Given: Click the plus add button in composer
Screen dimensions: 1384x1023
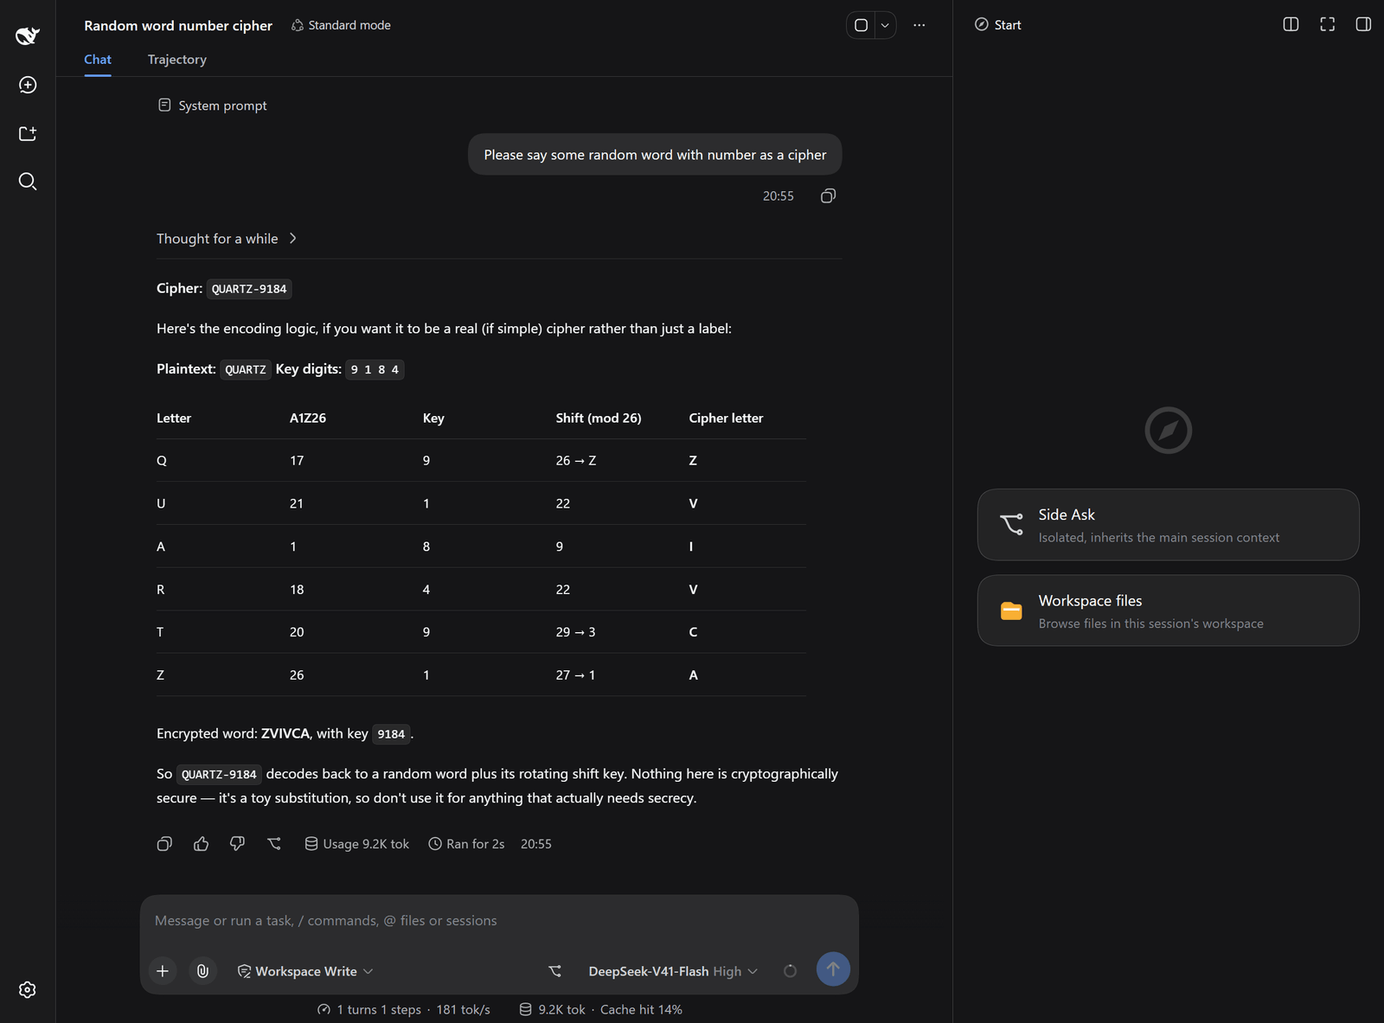Looking at the screenshot, I should (163, 971).
